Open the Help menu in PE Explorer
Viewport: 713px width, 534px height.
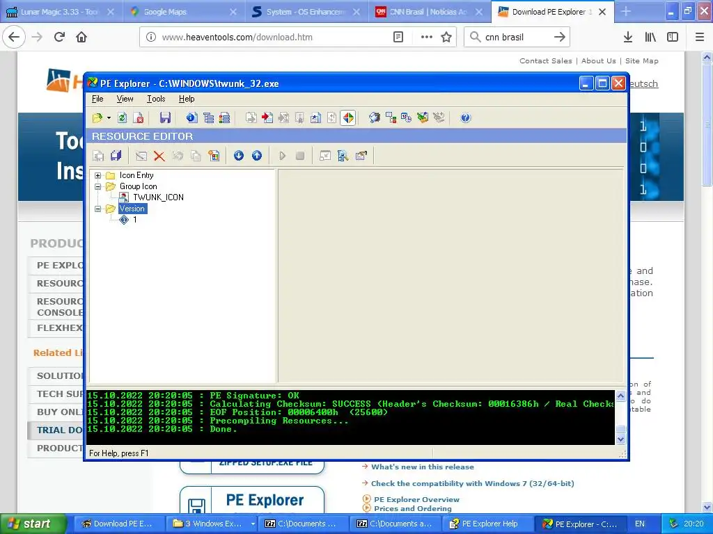coord(187,99)
